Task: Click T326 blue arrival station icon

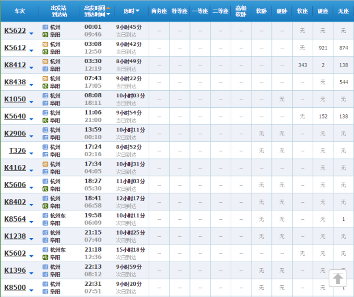Action: click(45, 155)
